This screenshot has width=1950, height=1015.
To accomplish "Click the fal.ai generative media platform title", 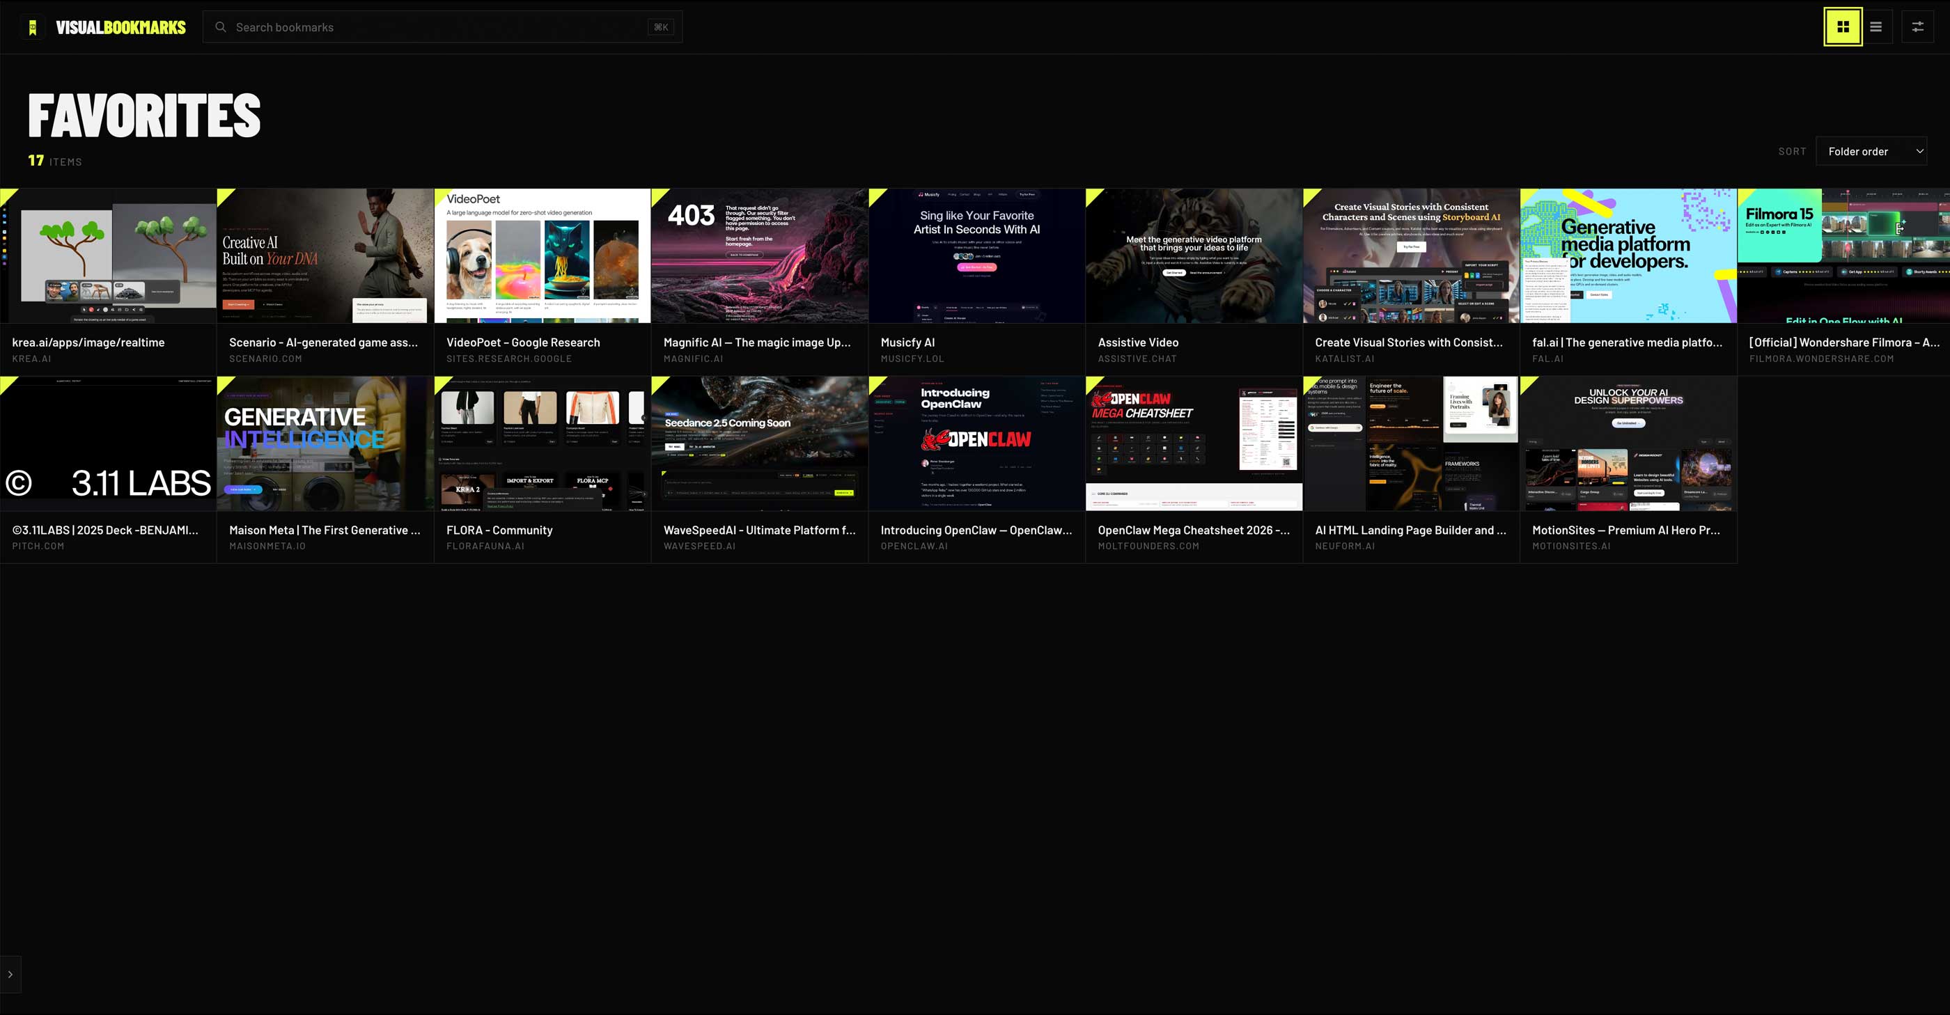I will pyautogui.click(x=1628, y=342).
